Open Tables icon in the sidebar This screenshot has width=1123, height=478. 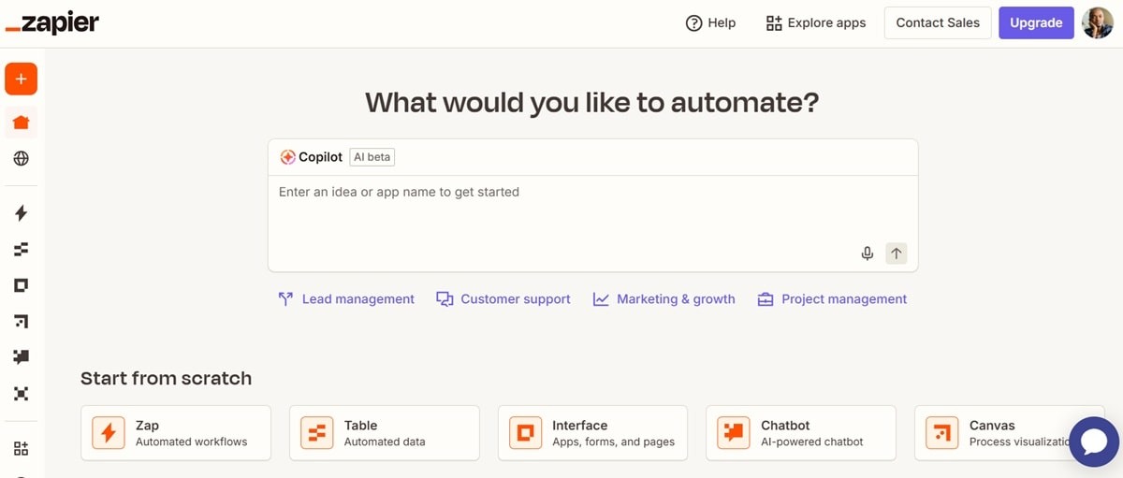(21, 250)
